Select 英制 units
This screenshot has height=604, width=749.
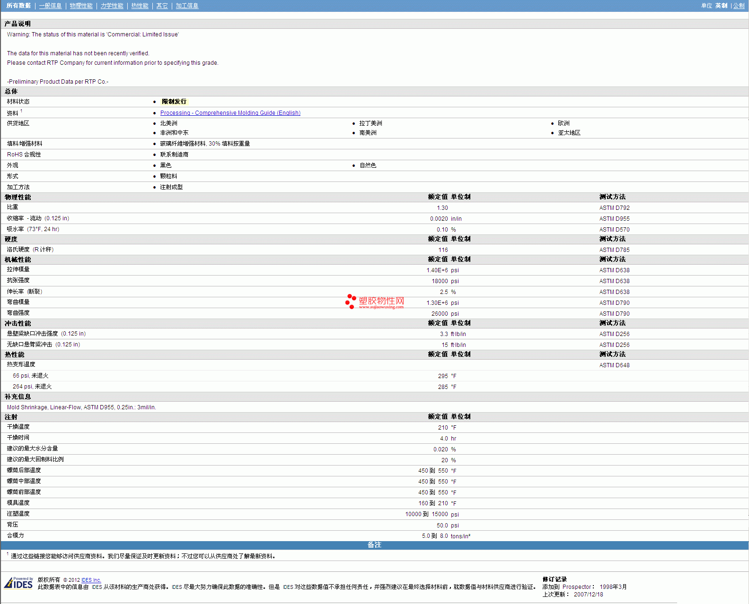click(x=721, y=6)
